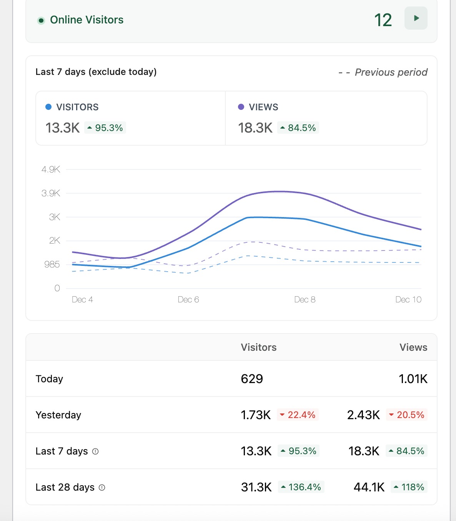456x521 pixels.
Task: Open Last 28 days 31.3K visitors
Action: tap(256, 487)
